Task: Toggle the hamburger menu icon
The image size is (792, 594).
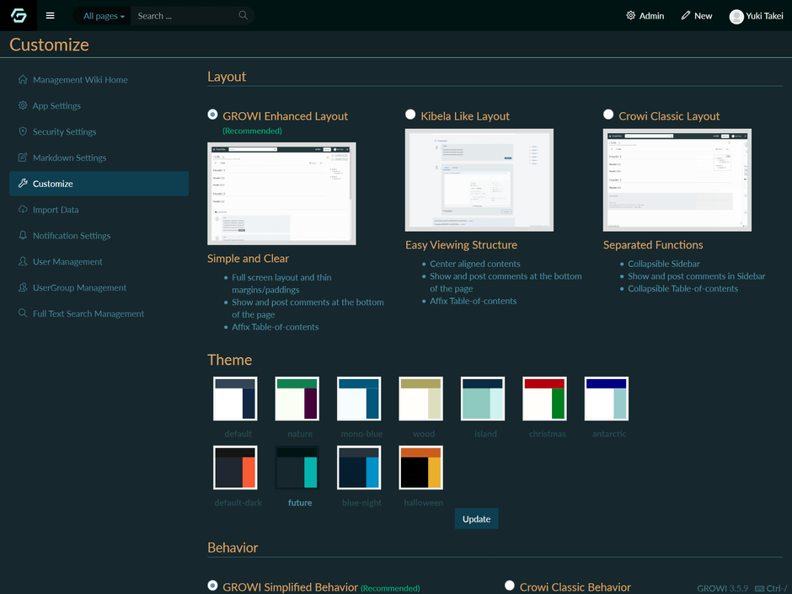Action: [50, 15]
